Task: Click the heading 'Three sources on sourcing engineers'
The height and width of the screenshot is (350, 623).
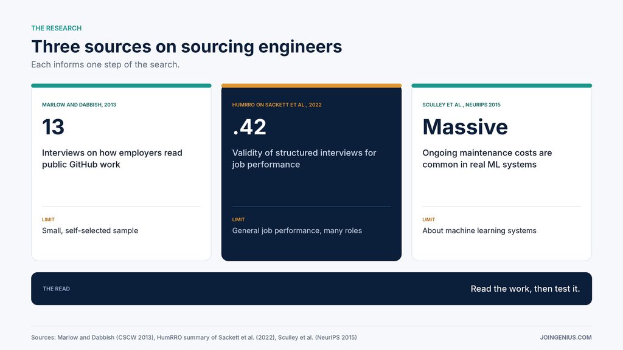Action: coord(187,46)
